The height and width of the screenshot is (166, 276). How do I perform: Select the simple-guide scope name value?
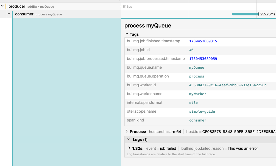[202, 112]
